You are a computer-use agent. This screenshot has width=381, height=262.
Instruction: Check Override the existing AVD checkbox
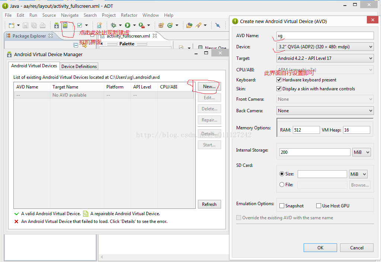pyautogui.click(x=238, y=218)
